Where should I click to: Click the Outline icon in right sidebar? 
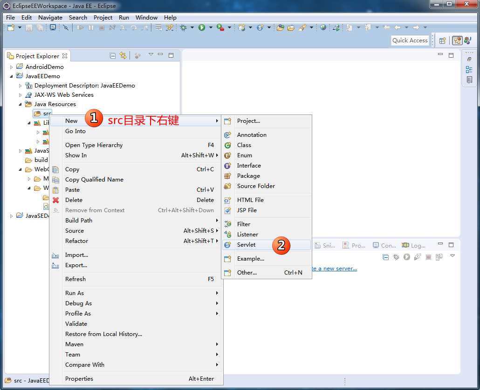tap(469, 69)
